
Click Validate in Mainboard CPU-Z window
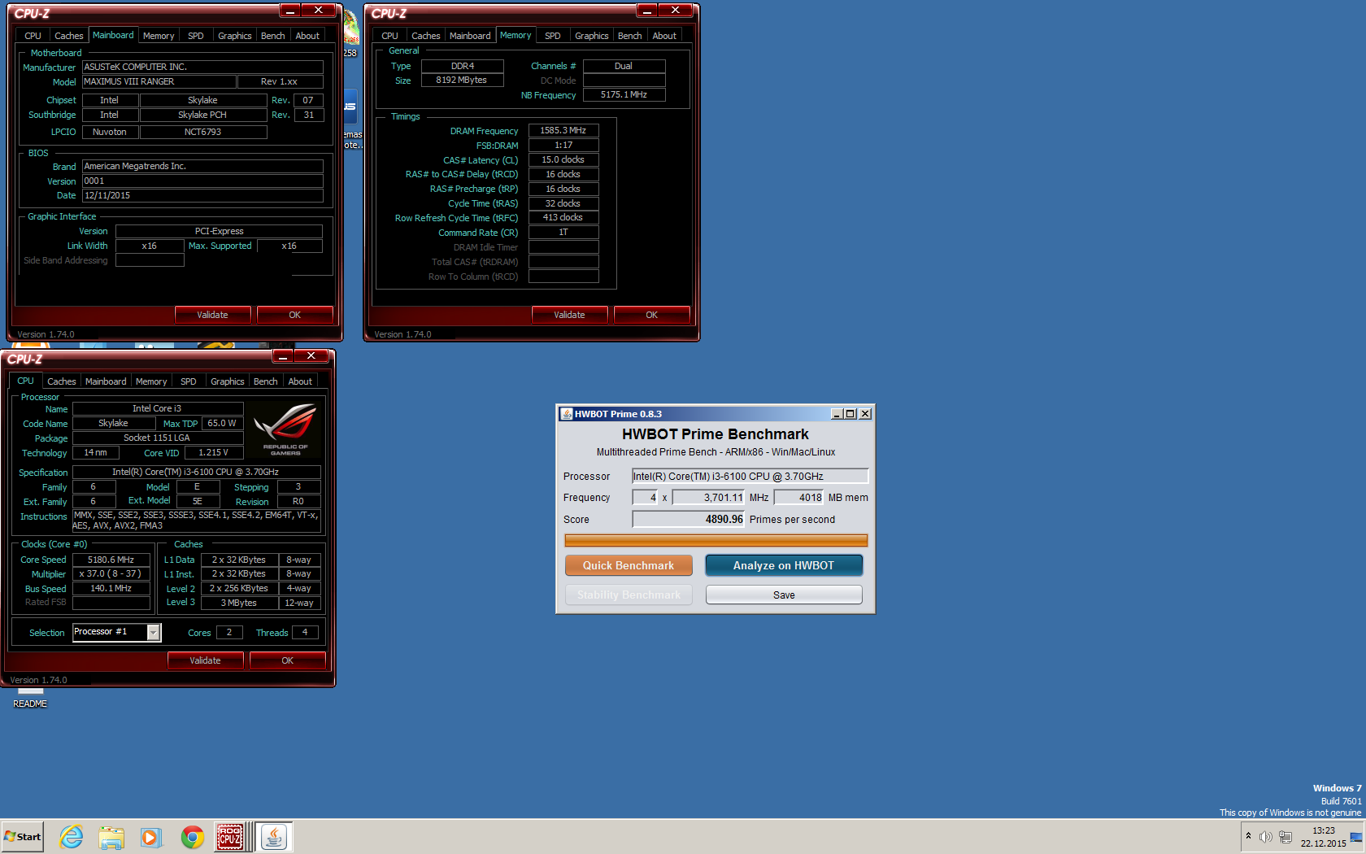point(212,315)
